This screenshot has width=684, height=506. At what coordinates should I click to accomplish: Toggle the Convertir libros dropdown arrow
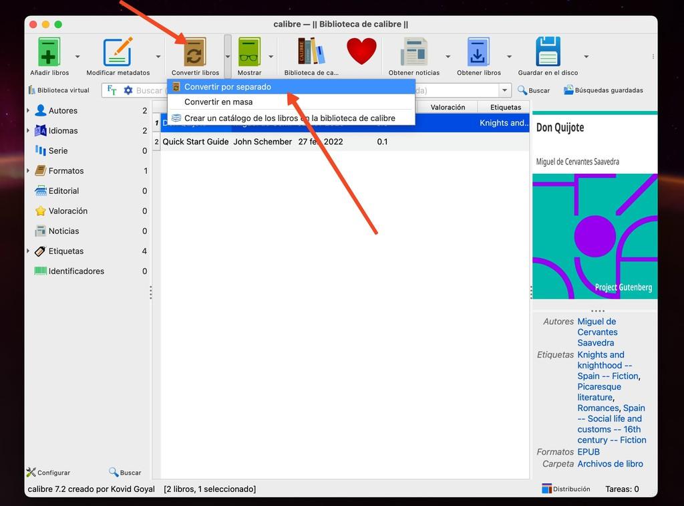(x=228, y=56)
